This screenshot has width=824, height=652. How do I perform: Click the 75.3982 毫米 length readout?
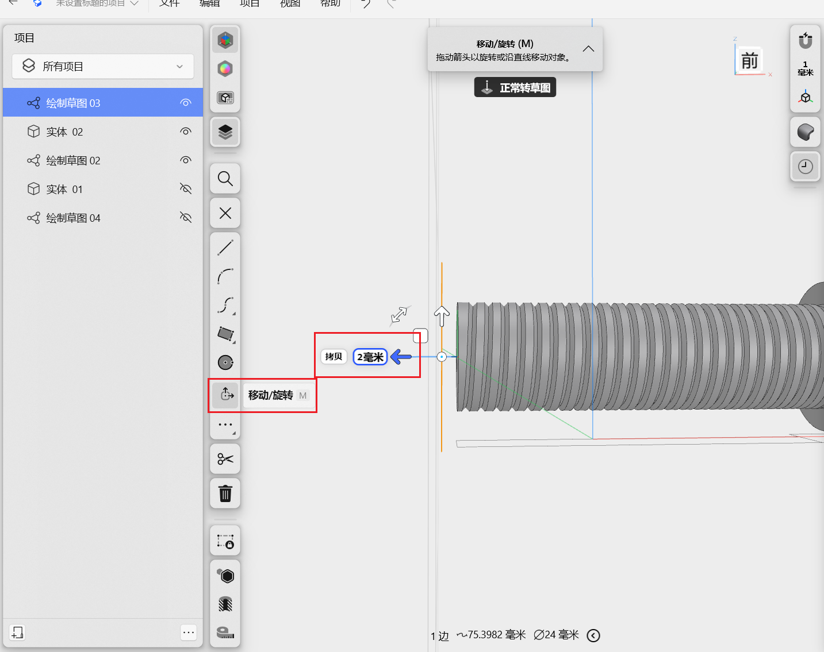point(491,635)
